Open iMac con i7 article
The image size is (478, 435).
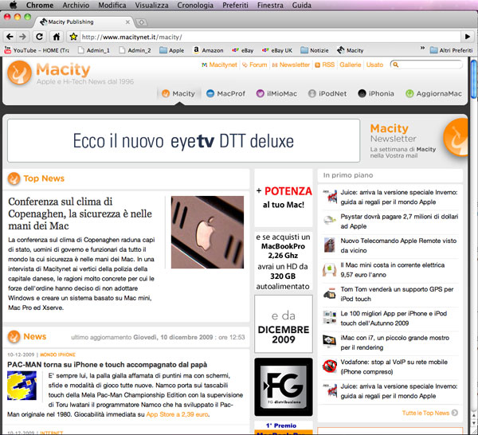395,343
